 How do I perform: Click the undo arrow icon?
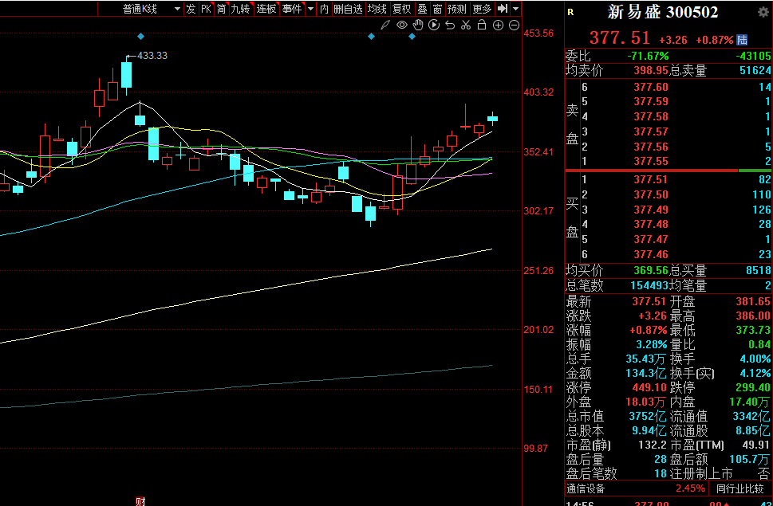coord(450,25)
